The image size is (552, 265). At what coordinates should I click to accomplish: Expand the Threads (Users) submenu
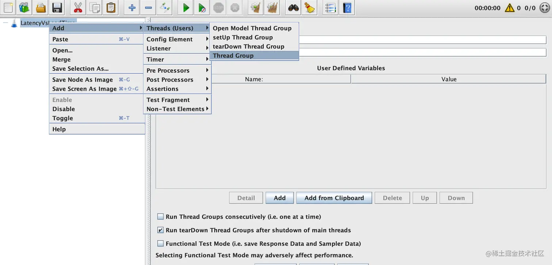(x=177, y=28)
